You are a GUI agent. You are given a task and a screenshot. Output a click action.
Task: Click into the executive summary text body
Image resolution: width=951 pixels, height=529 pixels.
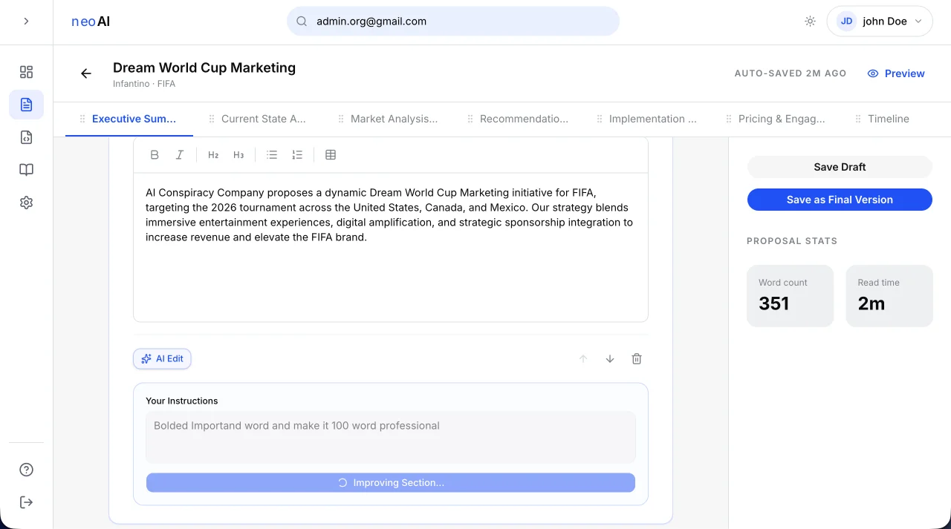[x=391, y=247]
